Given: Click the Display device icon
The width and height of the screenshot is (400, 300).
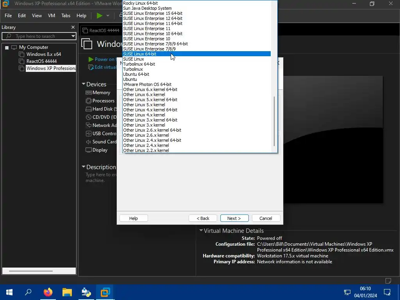Looking at the screenshot, I should coord(89,150).
